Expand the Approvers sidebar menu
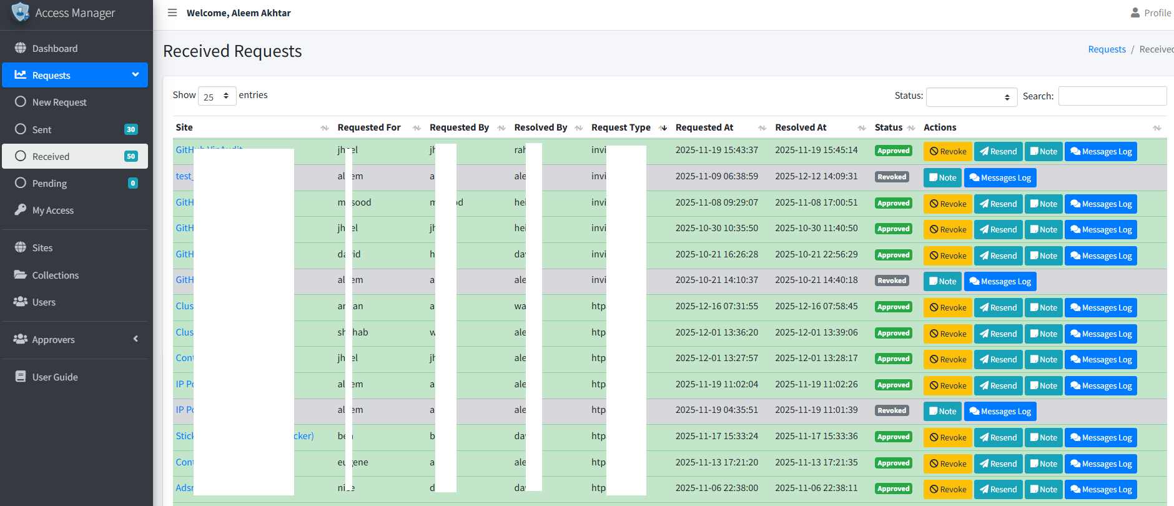This screenshot has width=1174, height=506. point(75,339)
